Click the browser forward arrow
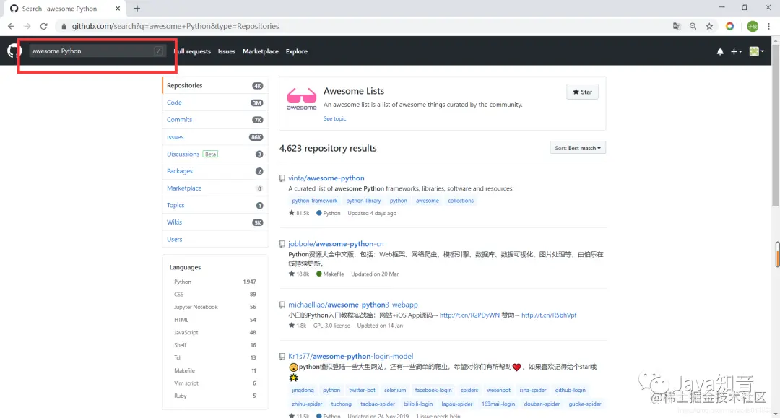The height and width of the screenshot is (418, 780). [x=27, y=26]
